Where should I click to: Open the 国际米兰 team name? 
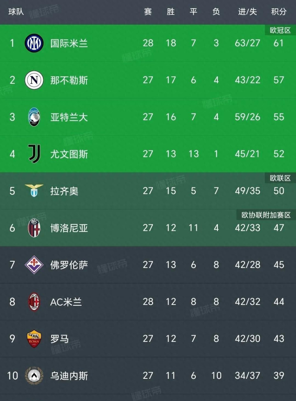[69, 43]
